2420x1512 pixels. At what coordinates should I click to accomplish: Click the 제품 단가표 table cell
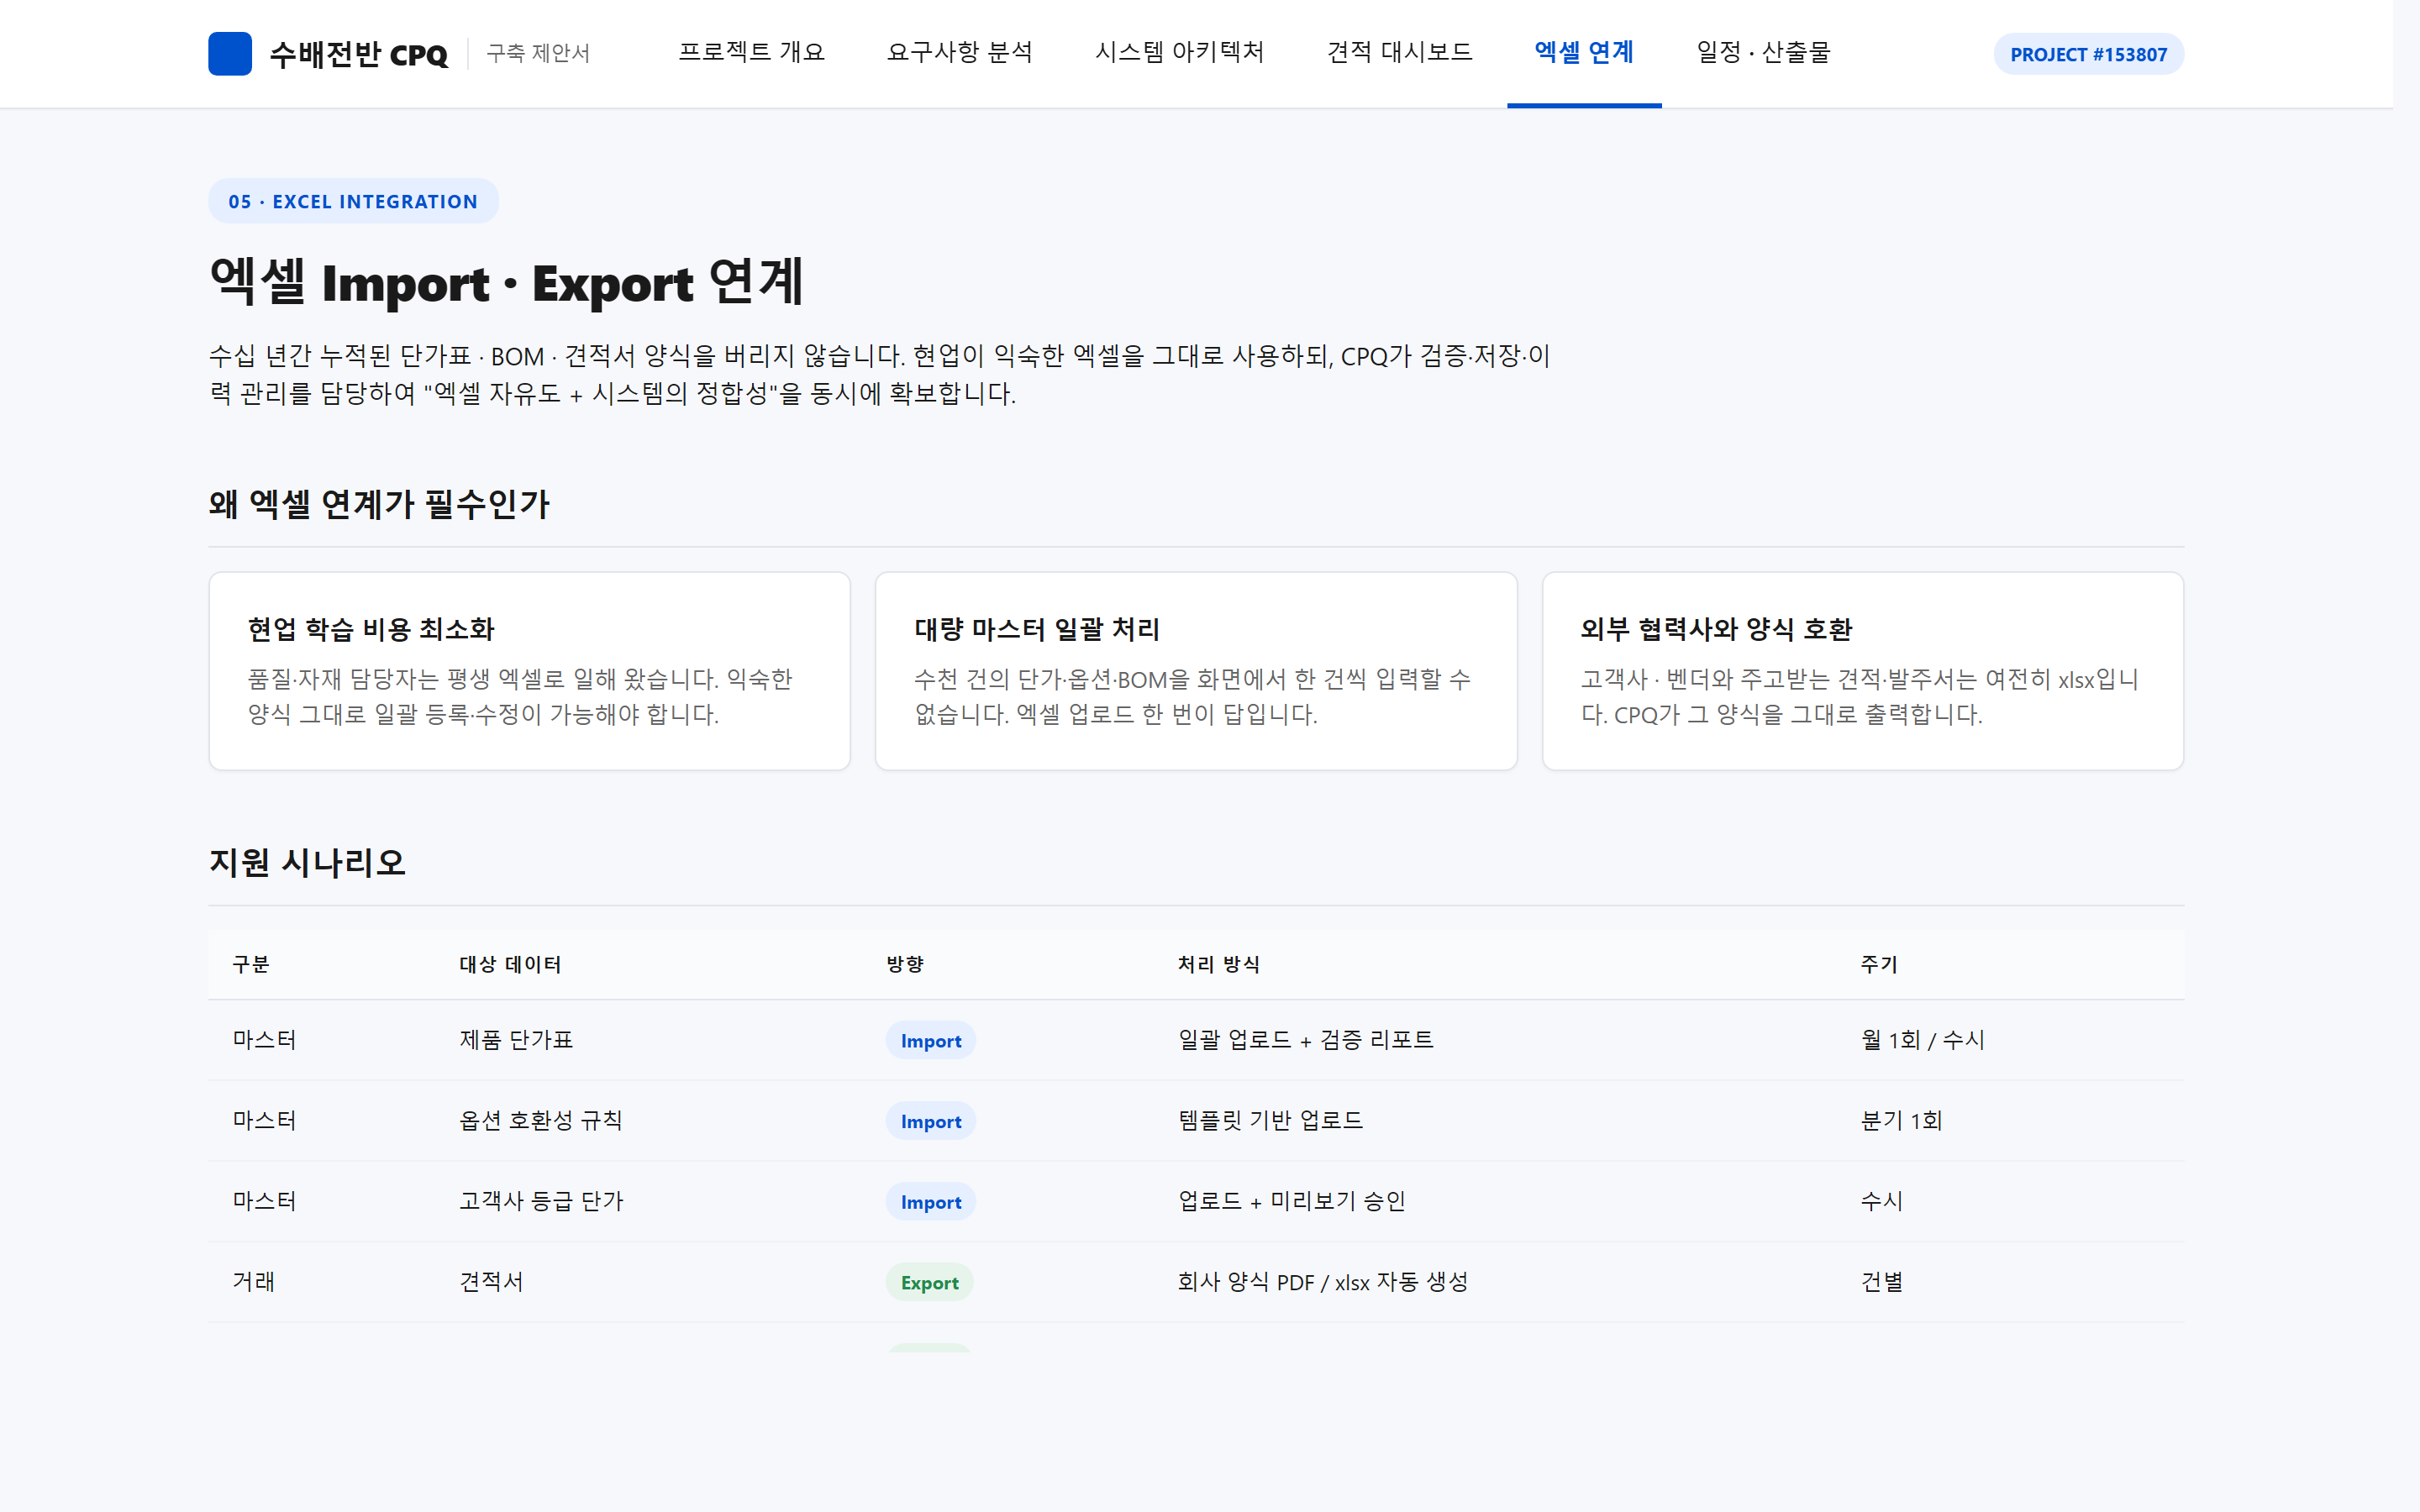(516, 1040)
